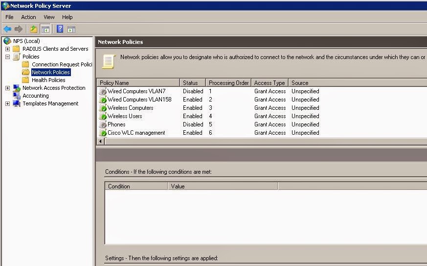Screen dimensions: 427x266
Task: Expand RADIUS Clients and Servers node
Action: (8, 49)
